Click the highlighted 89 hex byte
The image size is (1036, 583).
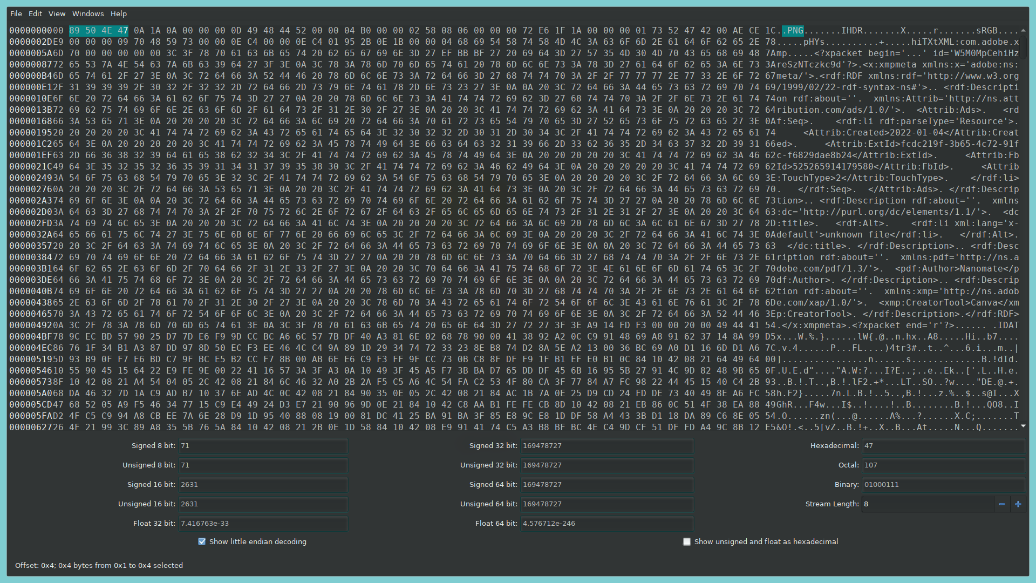pos(74,31)
